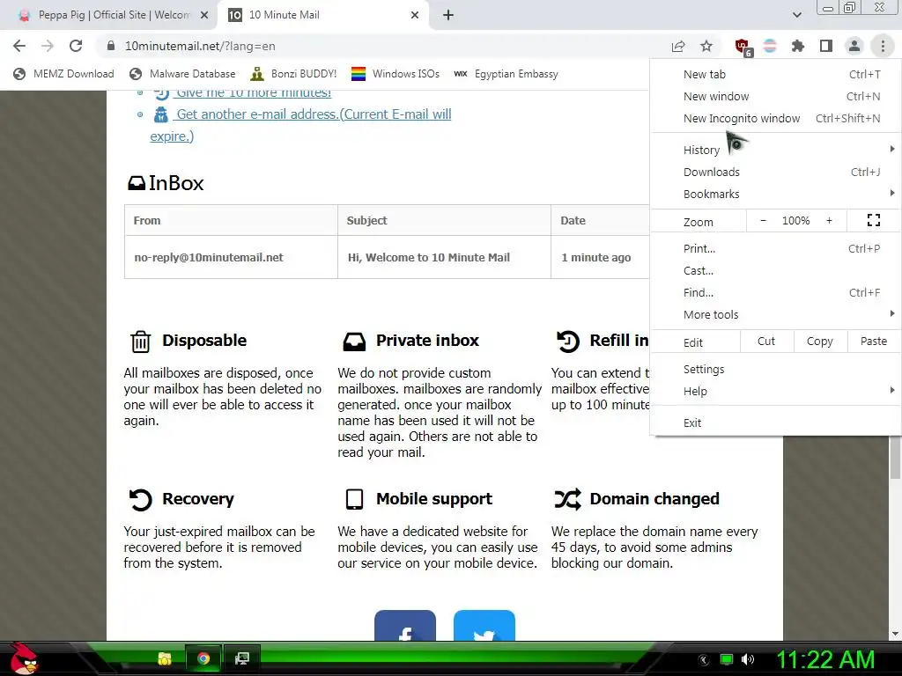Click the Chrome taskbar icon
This screenshot has width=902, height=676.
coord(203,658)
